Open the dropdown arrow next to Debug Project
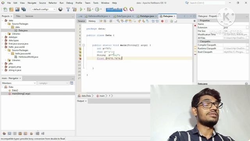Image resolution: width=250 pixels, height=141 pixels. coord(93,9)
